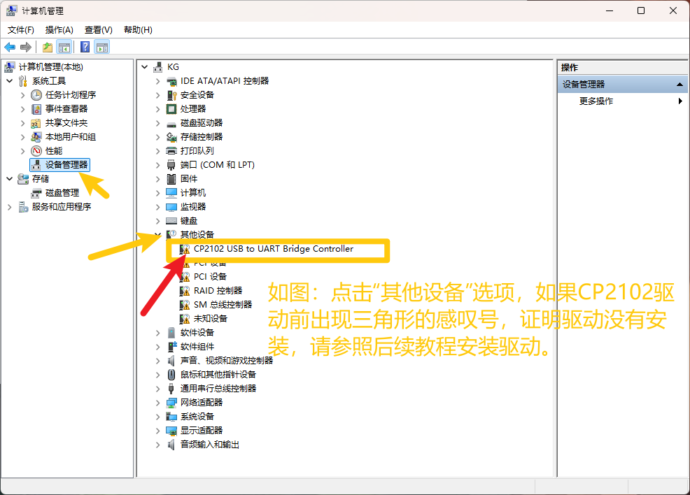This screenshot has height=495, width=690.
Task: Click the Performance (性能) icon
Action: pos(36,151)
